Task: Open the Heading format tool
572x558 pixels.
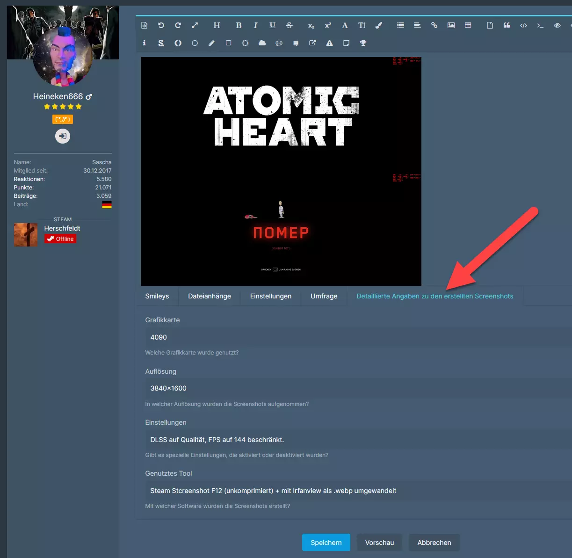Action: coord(217,25)
